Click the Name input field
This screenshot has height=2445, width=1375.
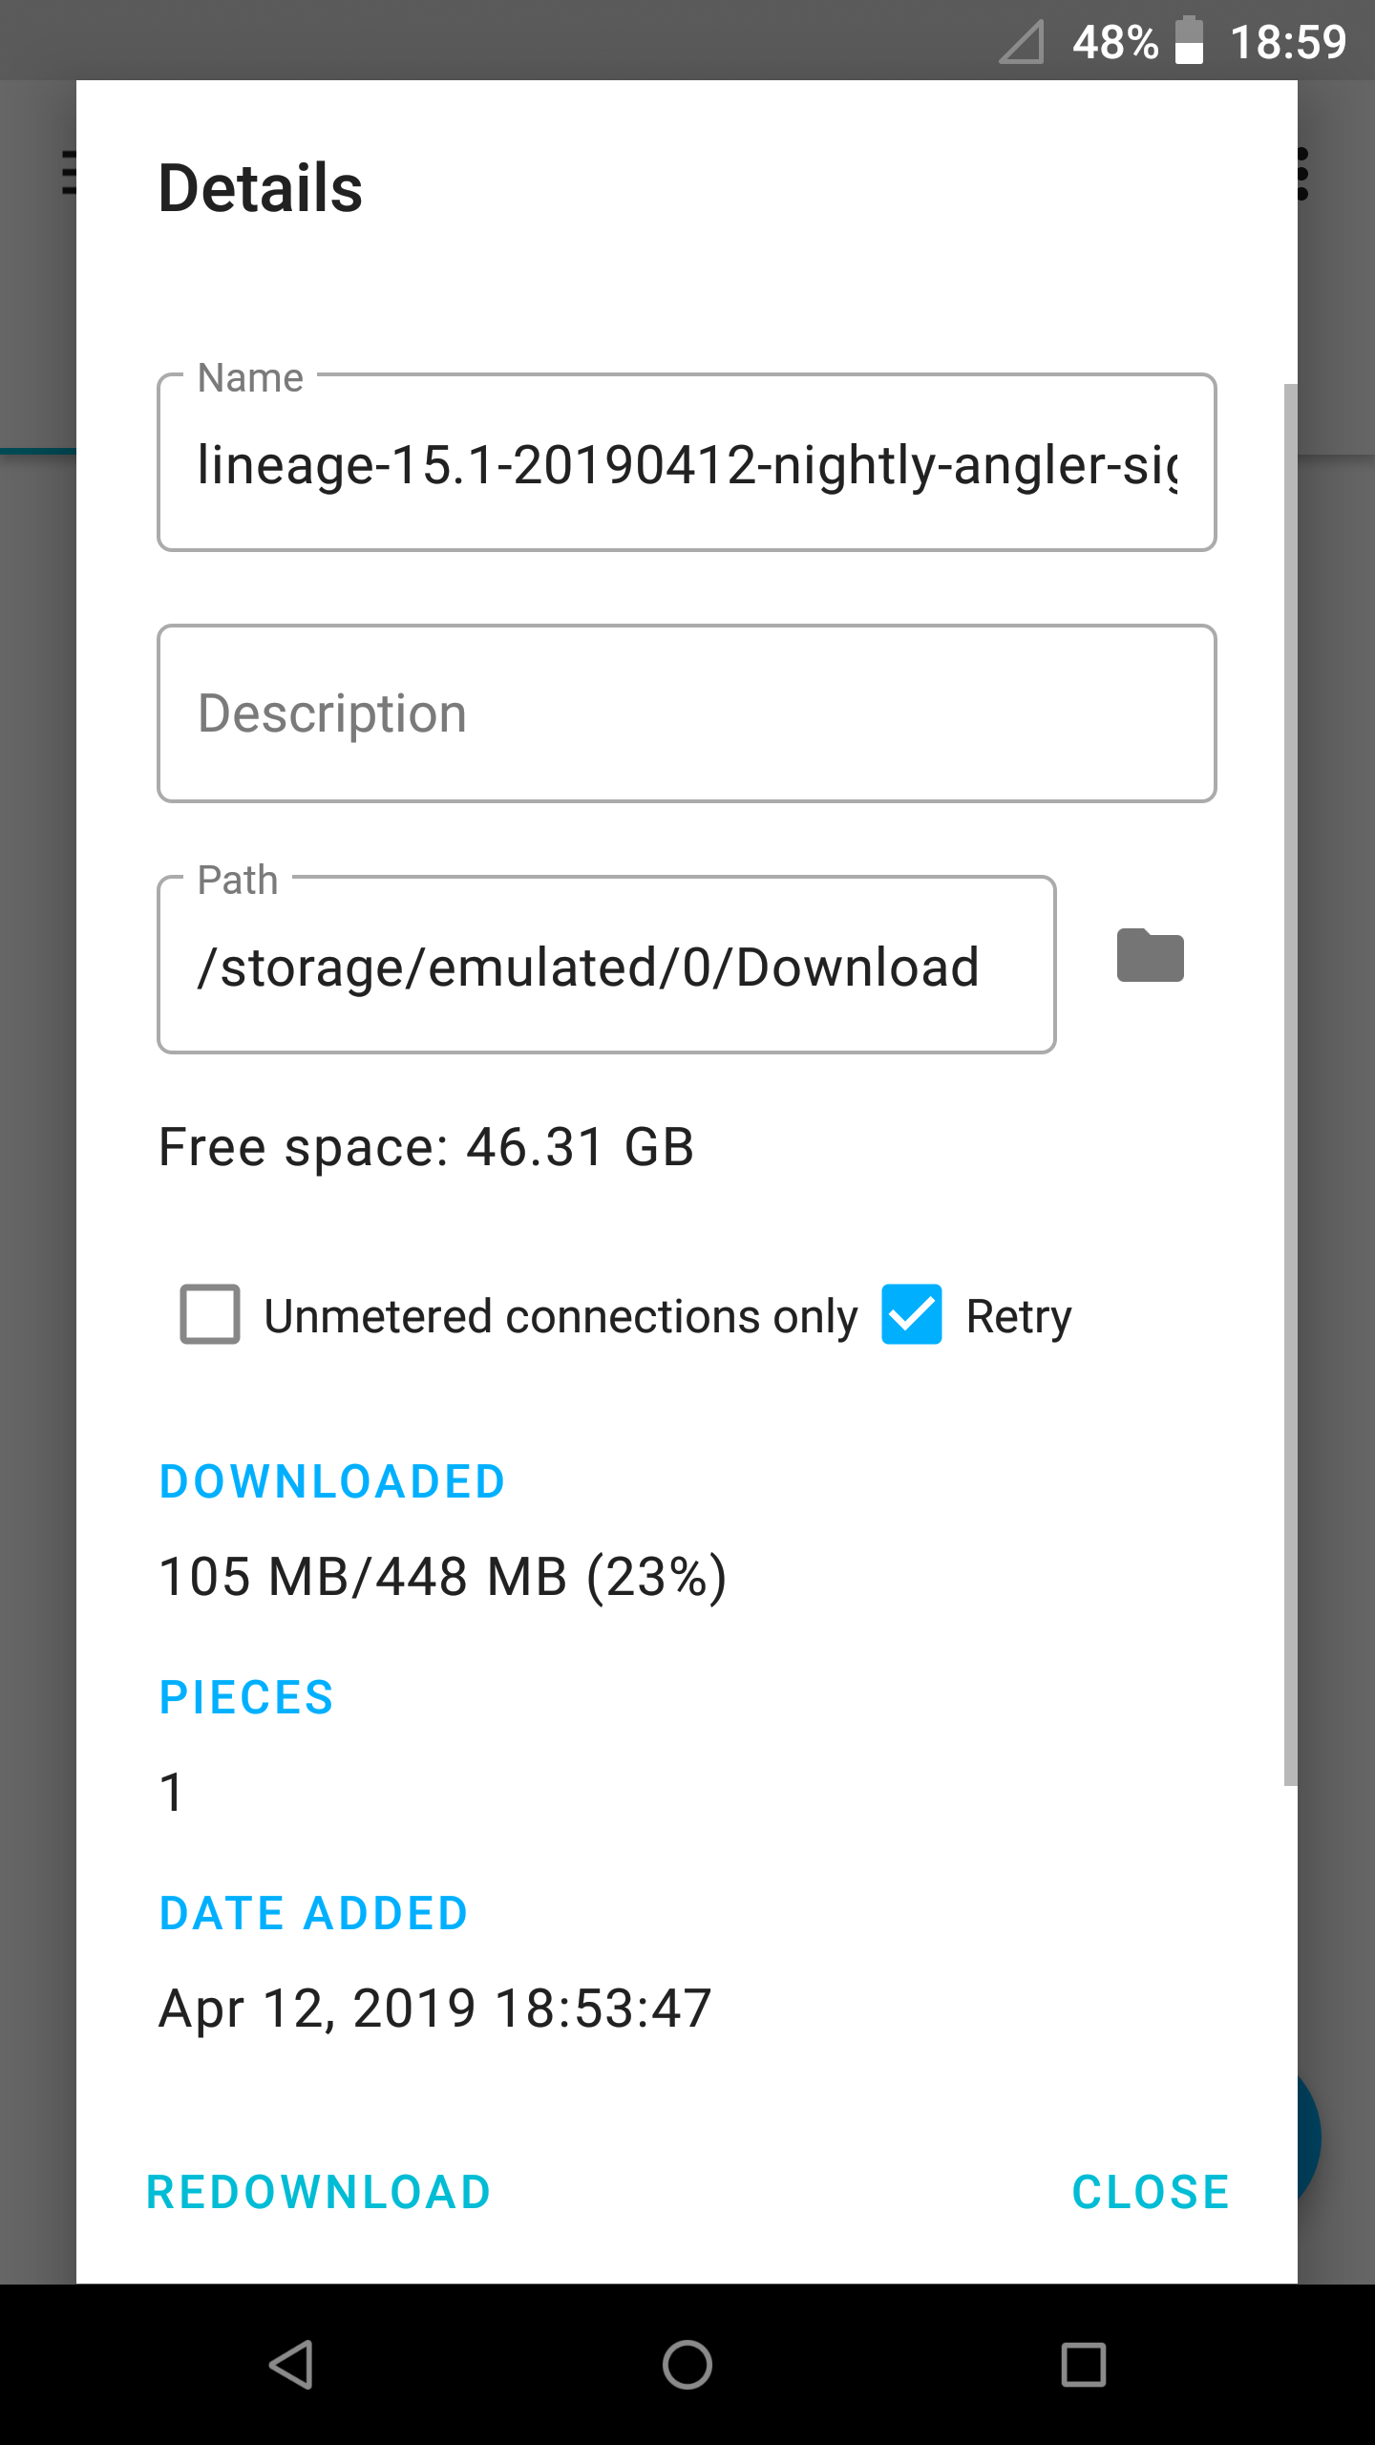pos(686,464)
